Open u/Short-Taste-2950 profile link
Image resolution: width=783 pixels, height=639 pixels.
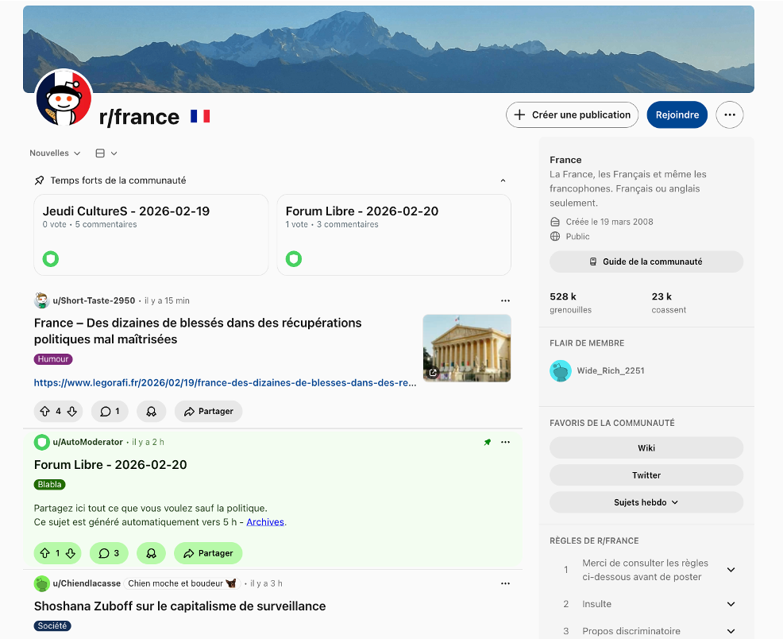[x=94, y=300]
